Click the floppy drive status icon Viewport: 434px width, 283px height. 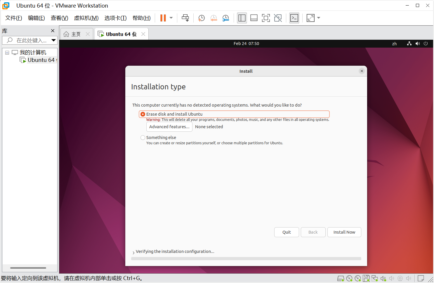pos(366,278)
